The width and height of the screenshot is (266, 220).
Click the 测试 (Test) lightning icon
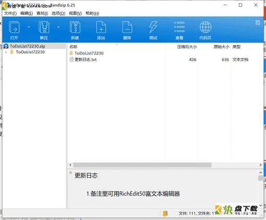[153, 27]
